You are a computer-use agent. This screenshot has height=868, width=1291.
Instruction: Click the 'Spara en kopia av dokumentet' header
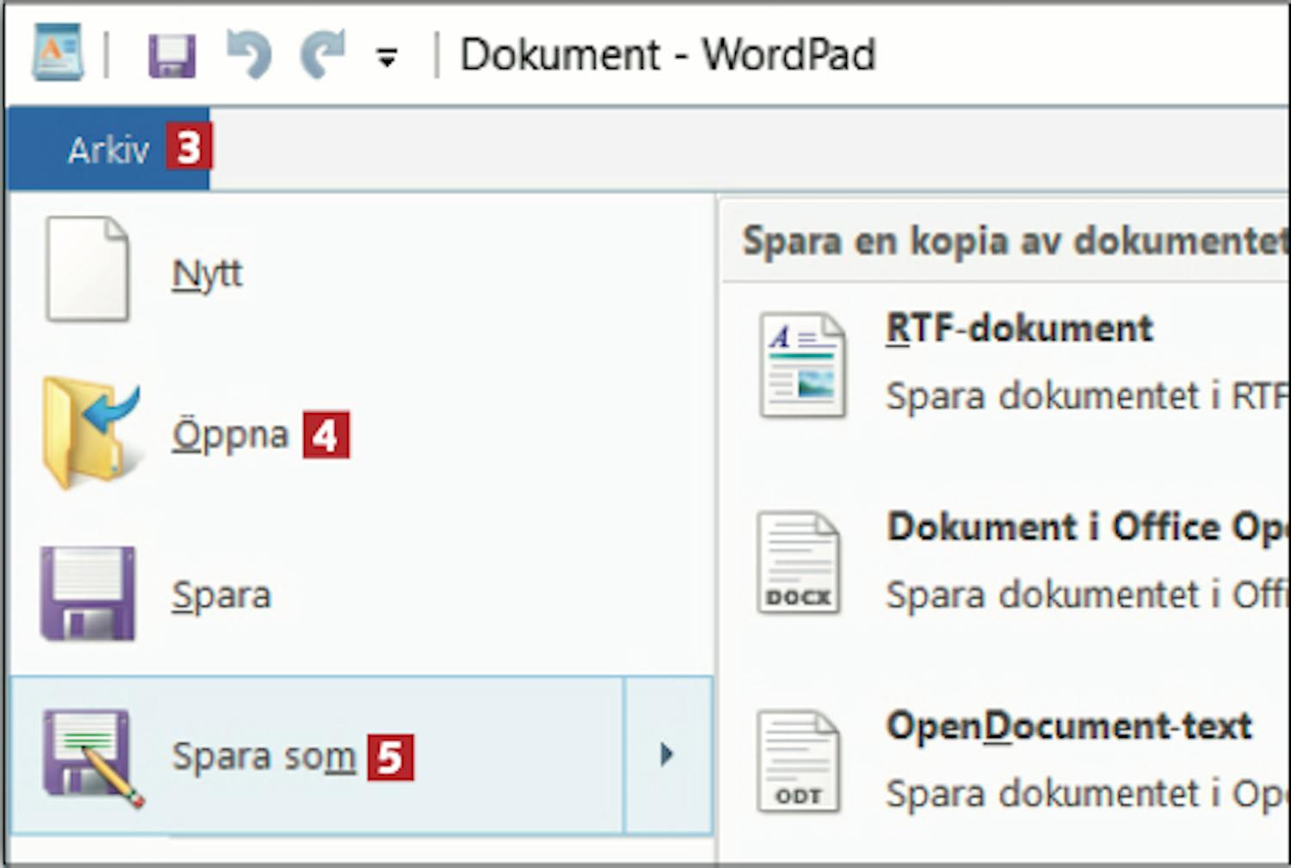pos(1016,241)
